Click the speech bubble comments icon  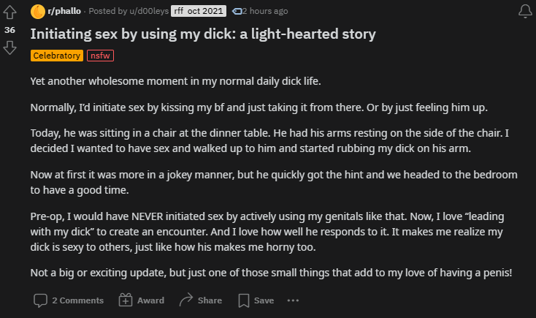coord(41,300)
